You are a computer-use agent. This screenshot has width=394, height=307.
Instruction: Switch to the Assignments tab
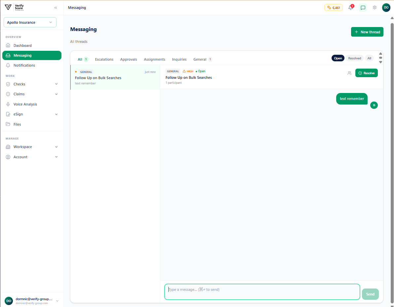[155, 59]
